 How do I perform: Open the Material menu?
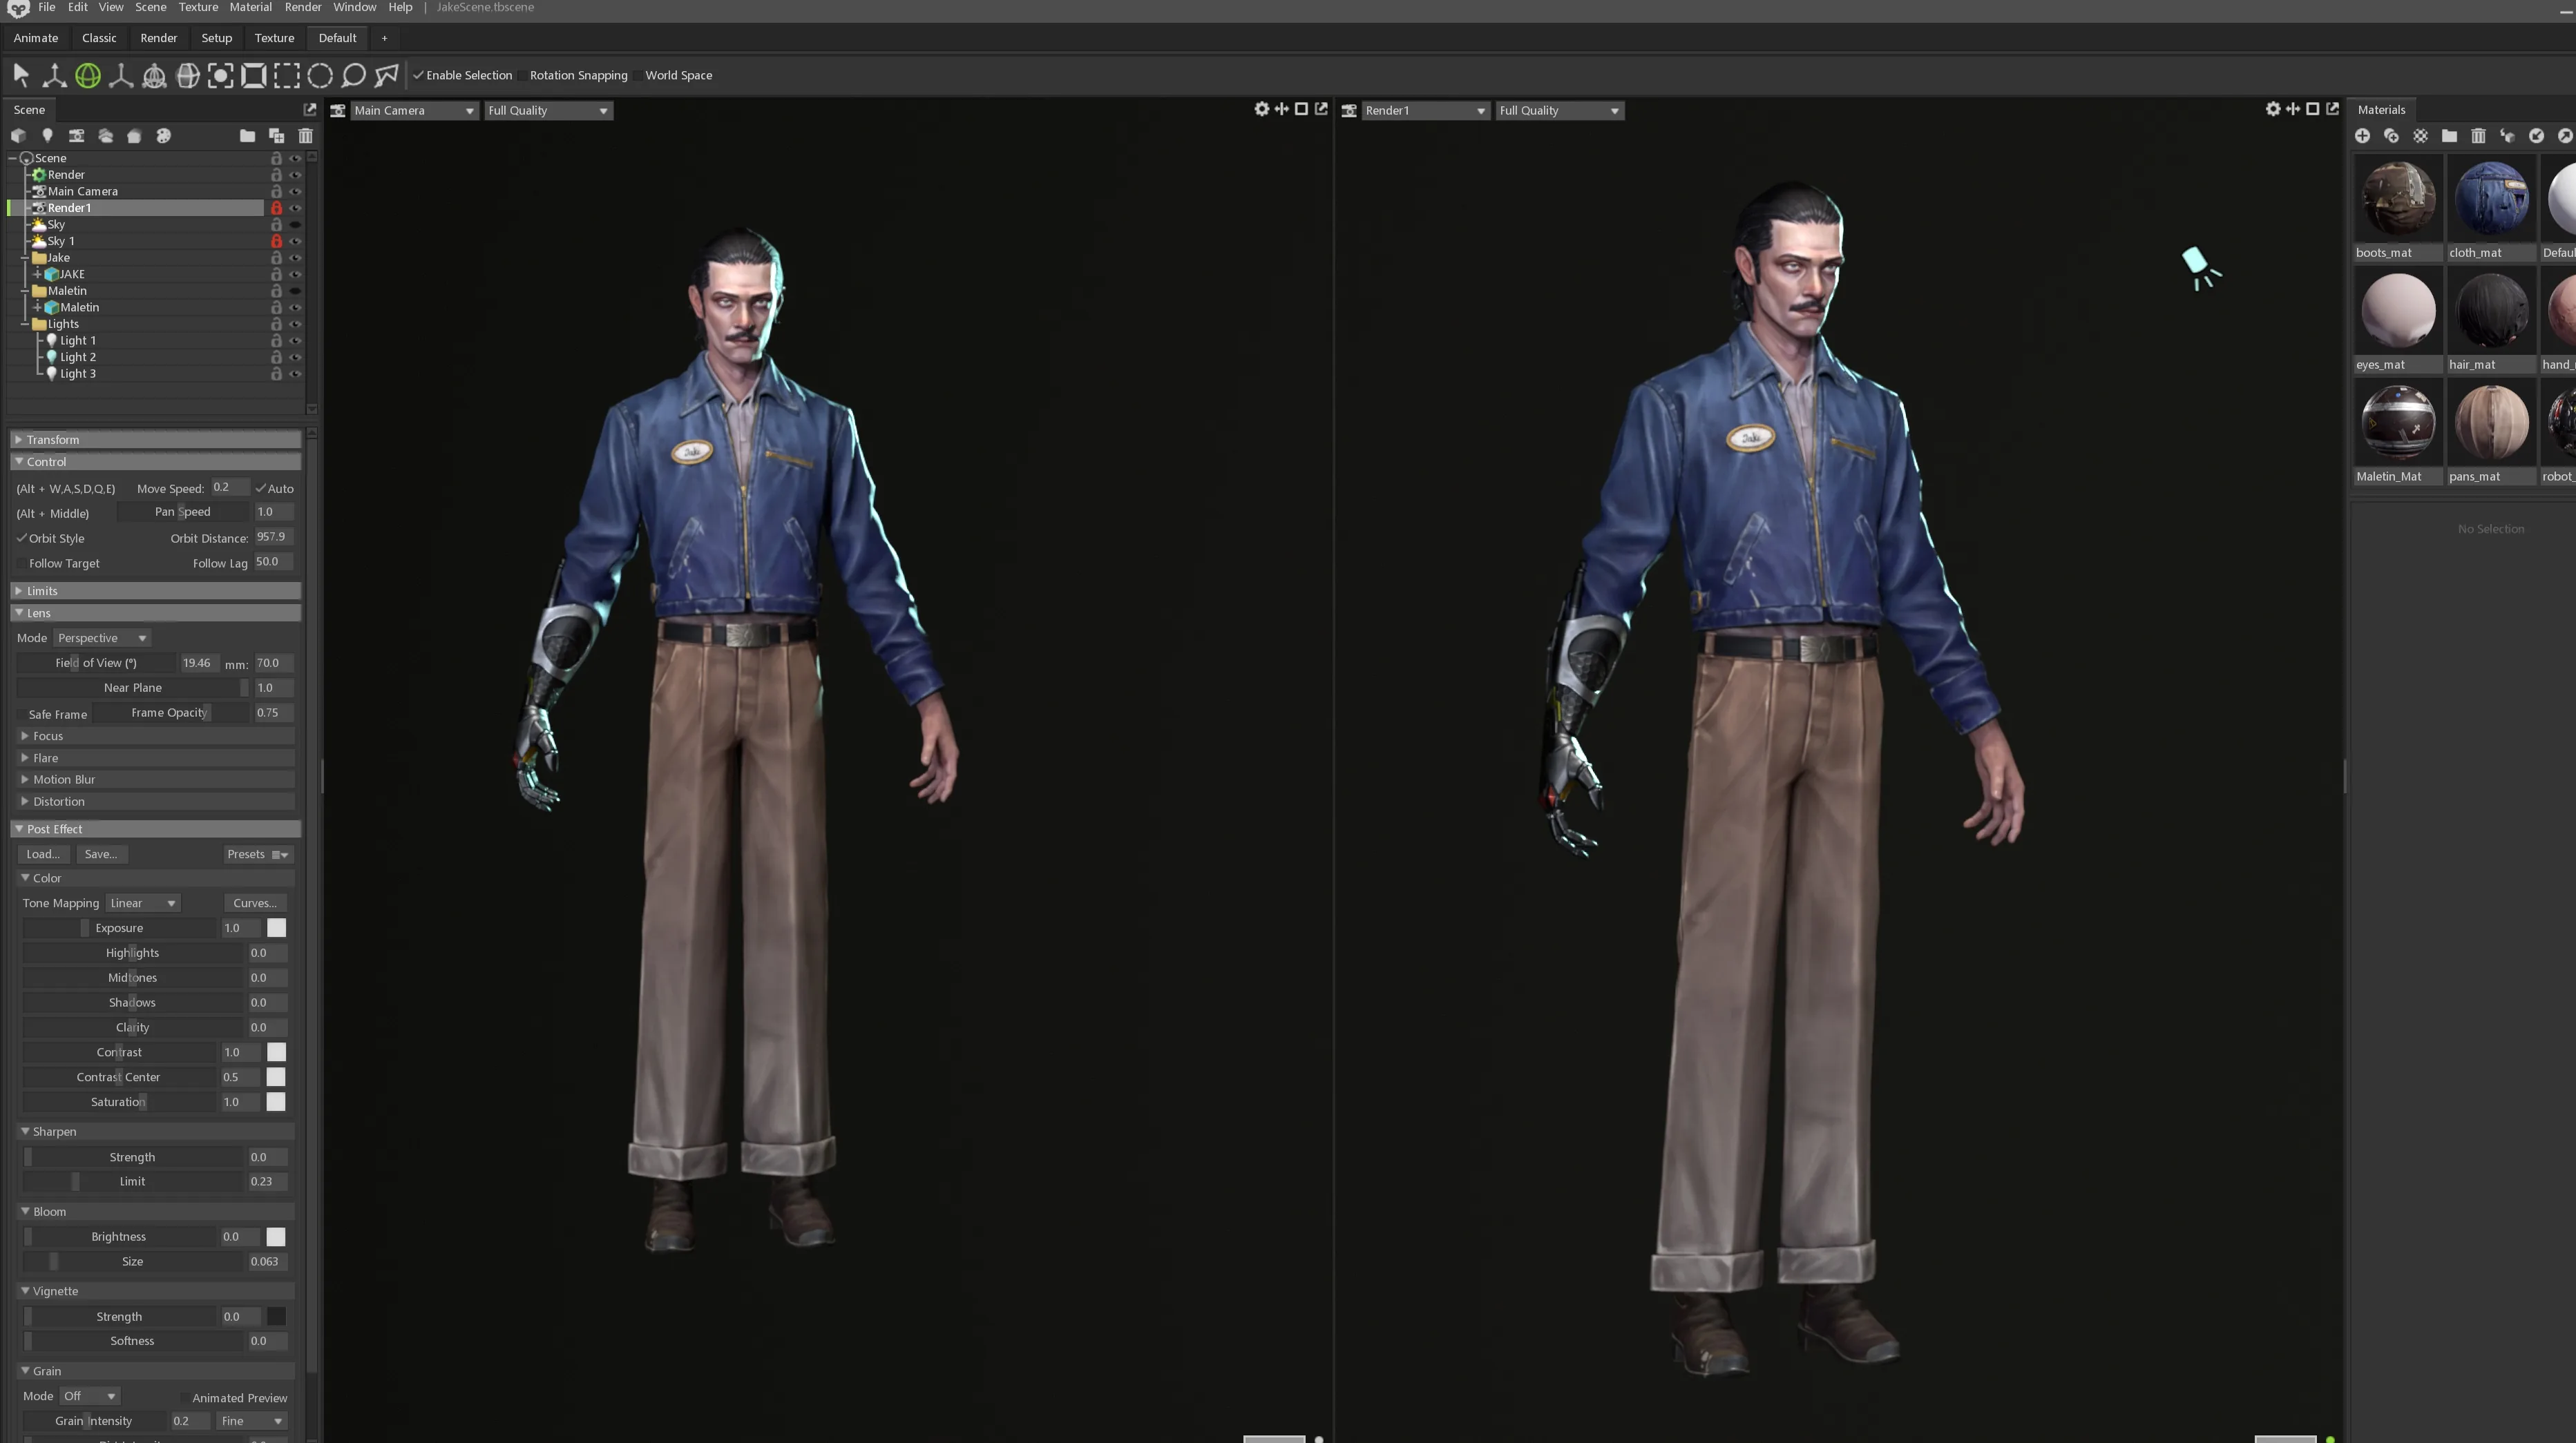click(x=250, y=7)
